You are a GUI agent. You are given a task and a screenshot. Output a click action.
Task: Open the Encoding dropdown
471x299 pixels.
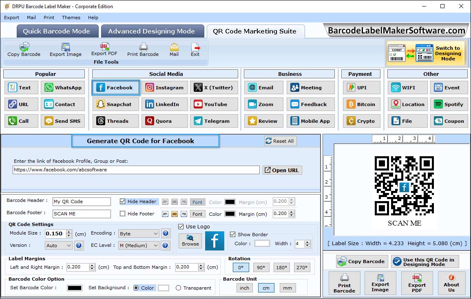click(139, 233)
